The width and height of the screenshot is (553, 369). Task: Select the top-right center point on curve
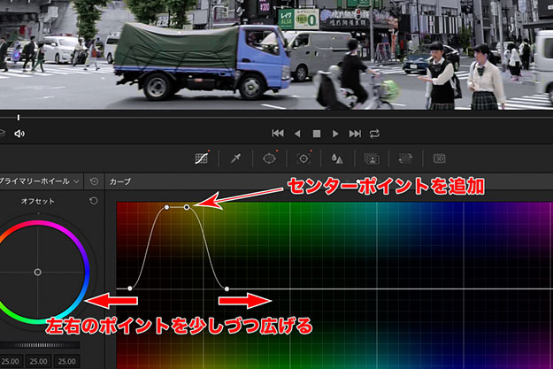[x=187, y=207]
